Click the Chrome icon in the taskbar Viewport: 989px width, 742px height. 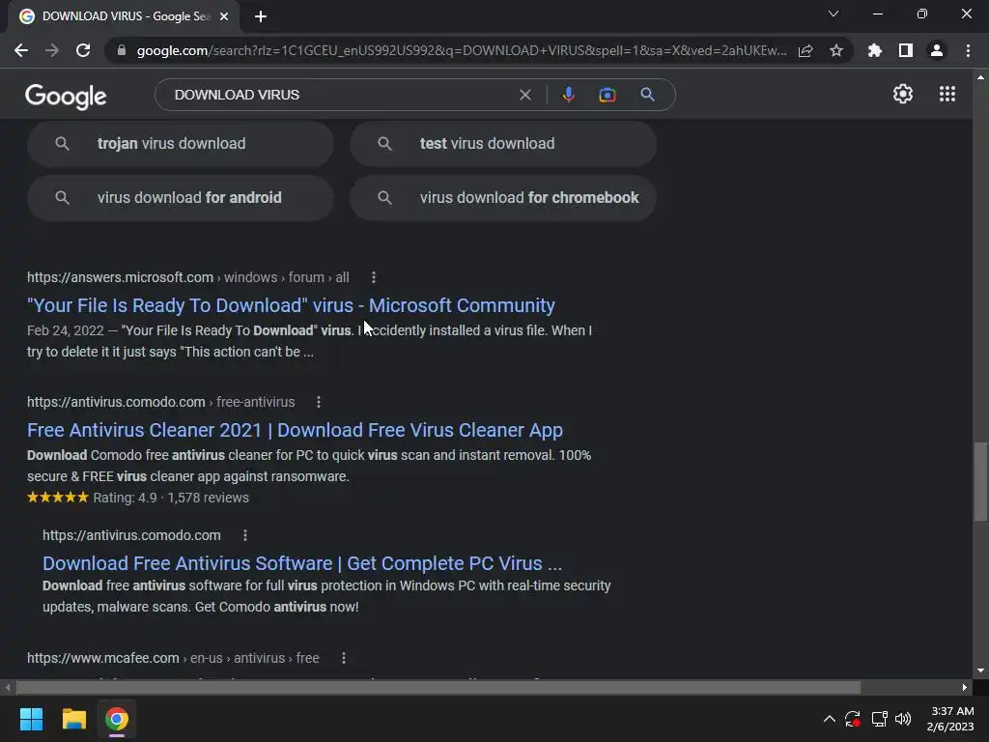pyautogui.click(x=117, y=719)
